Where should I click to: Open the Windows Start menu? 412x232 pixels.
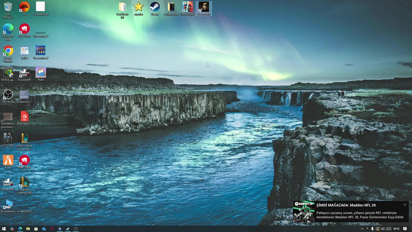coord(4,229)
